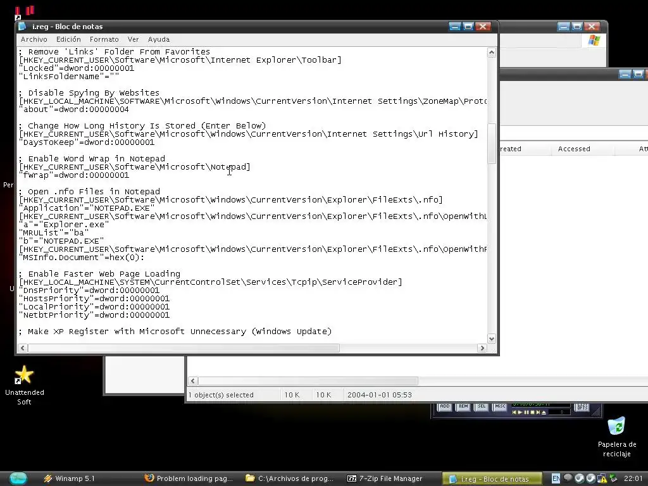The width and height of the screenshot is (648, 486).
Task: Click the "DaysToKeep"=dword:00000001 line
Action: pos(87,142)
